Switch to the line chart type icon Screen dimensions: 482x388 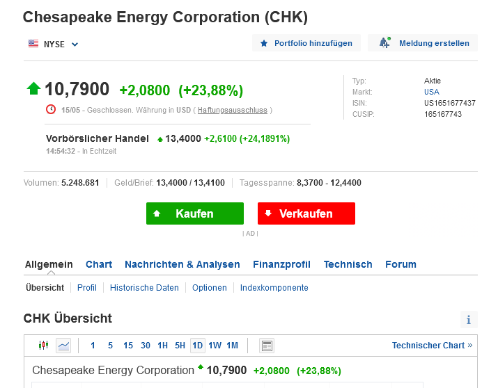(x=63, y=346)
